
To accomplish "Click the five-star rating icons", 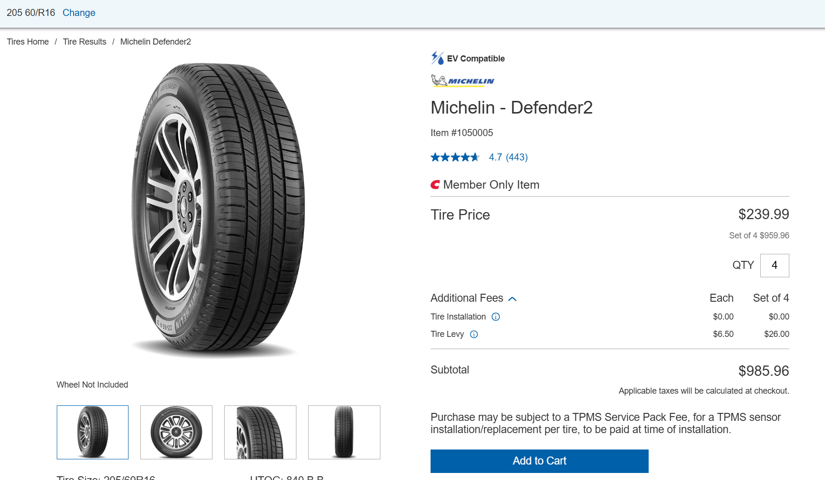I will (x=454, y=157).
